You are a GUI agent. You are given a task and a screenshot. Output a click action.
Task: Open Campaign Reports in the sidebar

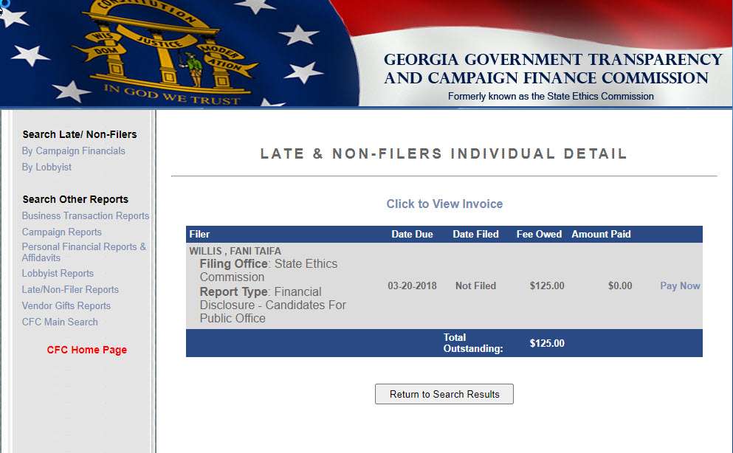(x=62, y=232)
